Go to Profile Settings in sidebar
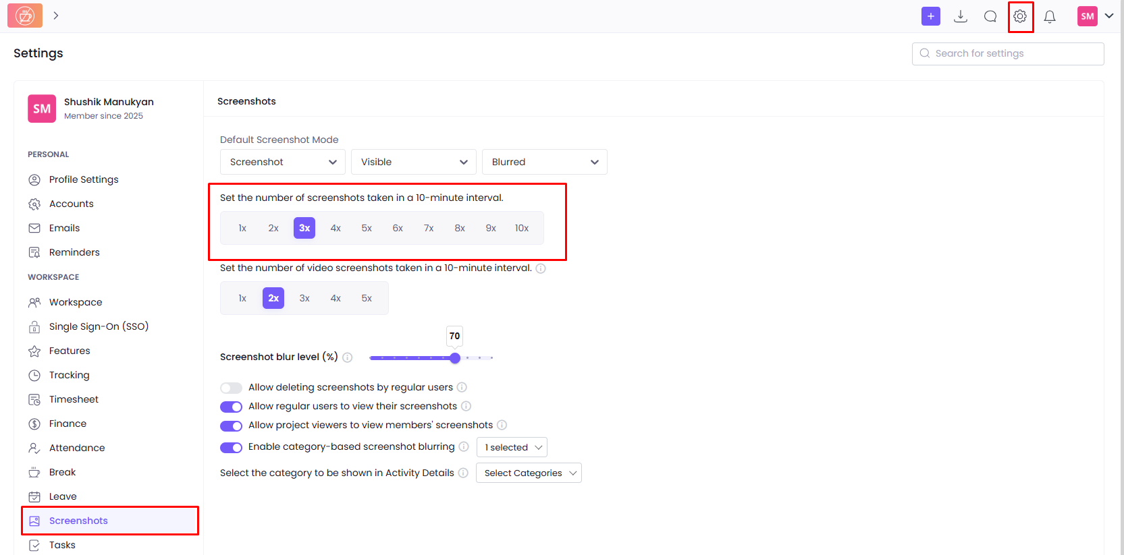This screenshot has width=1124, height=555. (x=84, y=179)
